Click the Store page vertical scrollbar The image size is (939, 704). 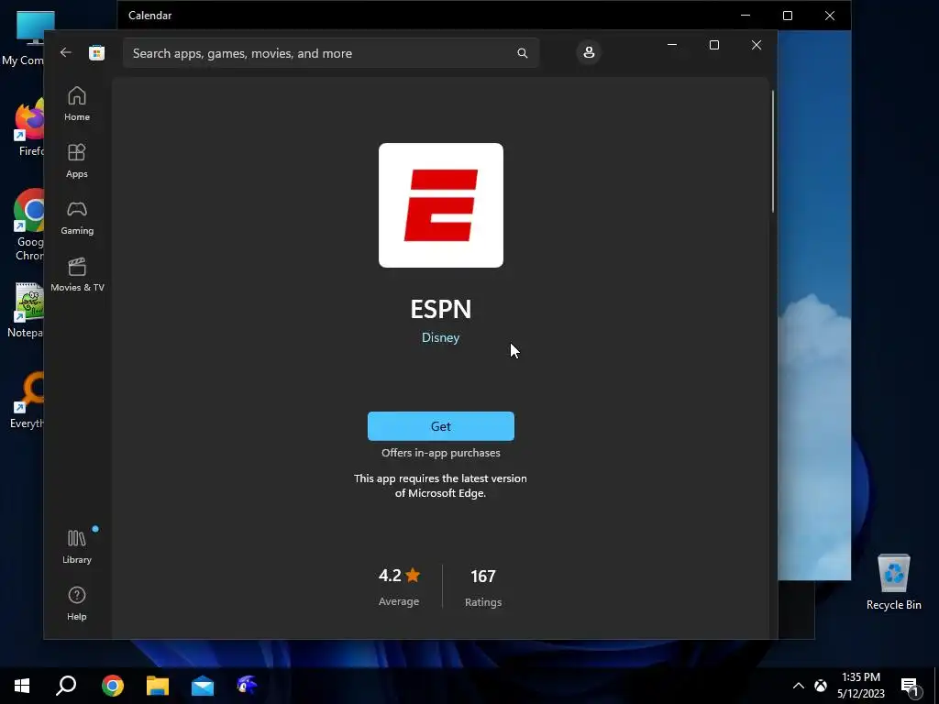click(772, 151)
